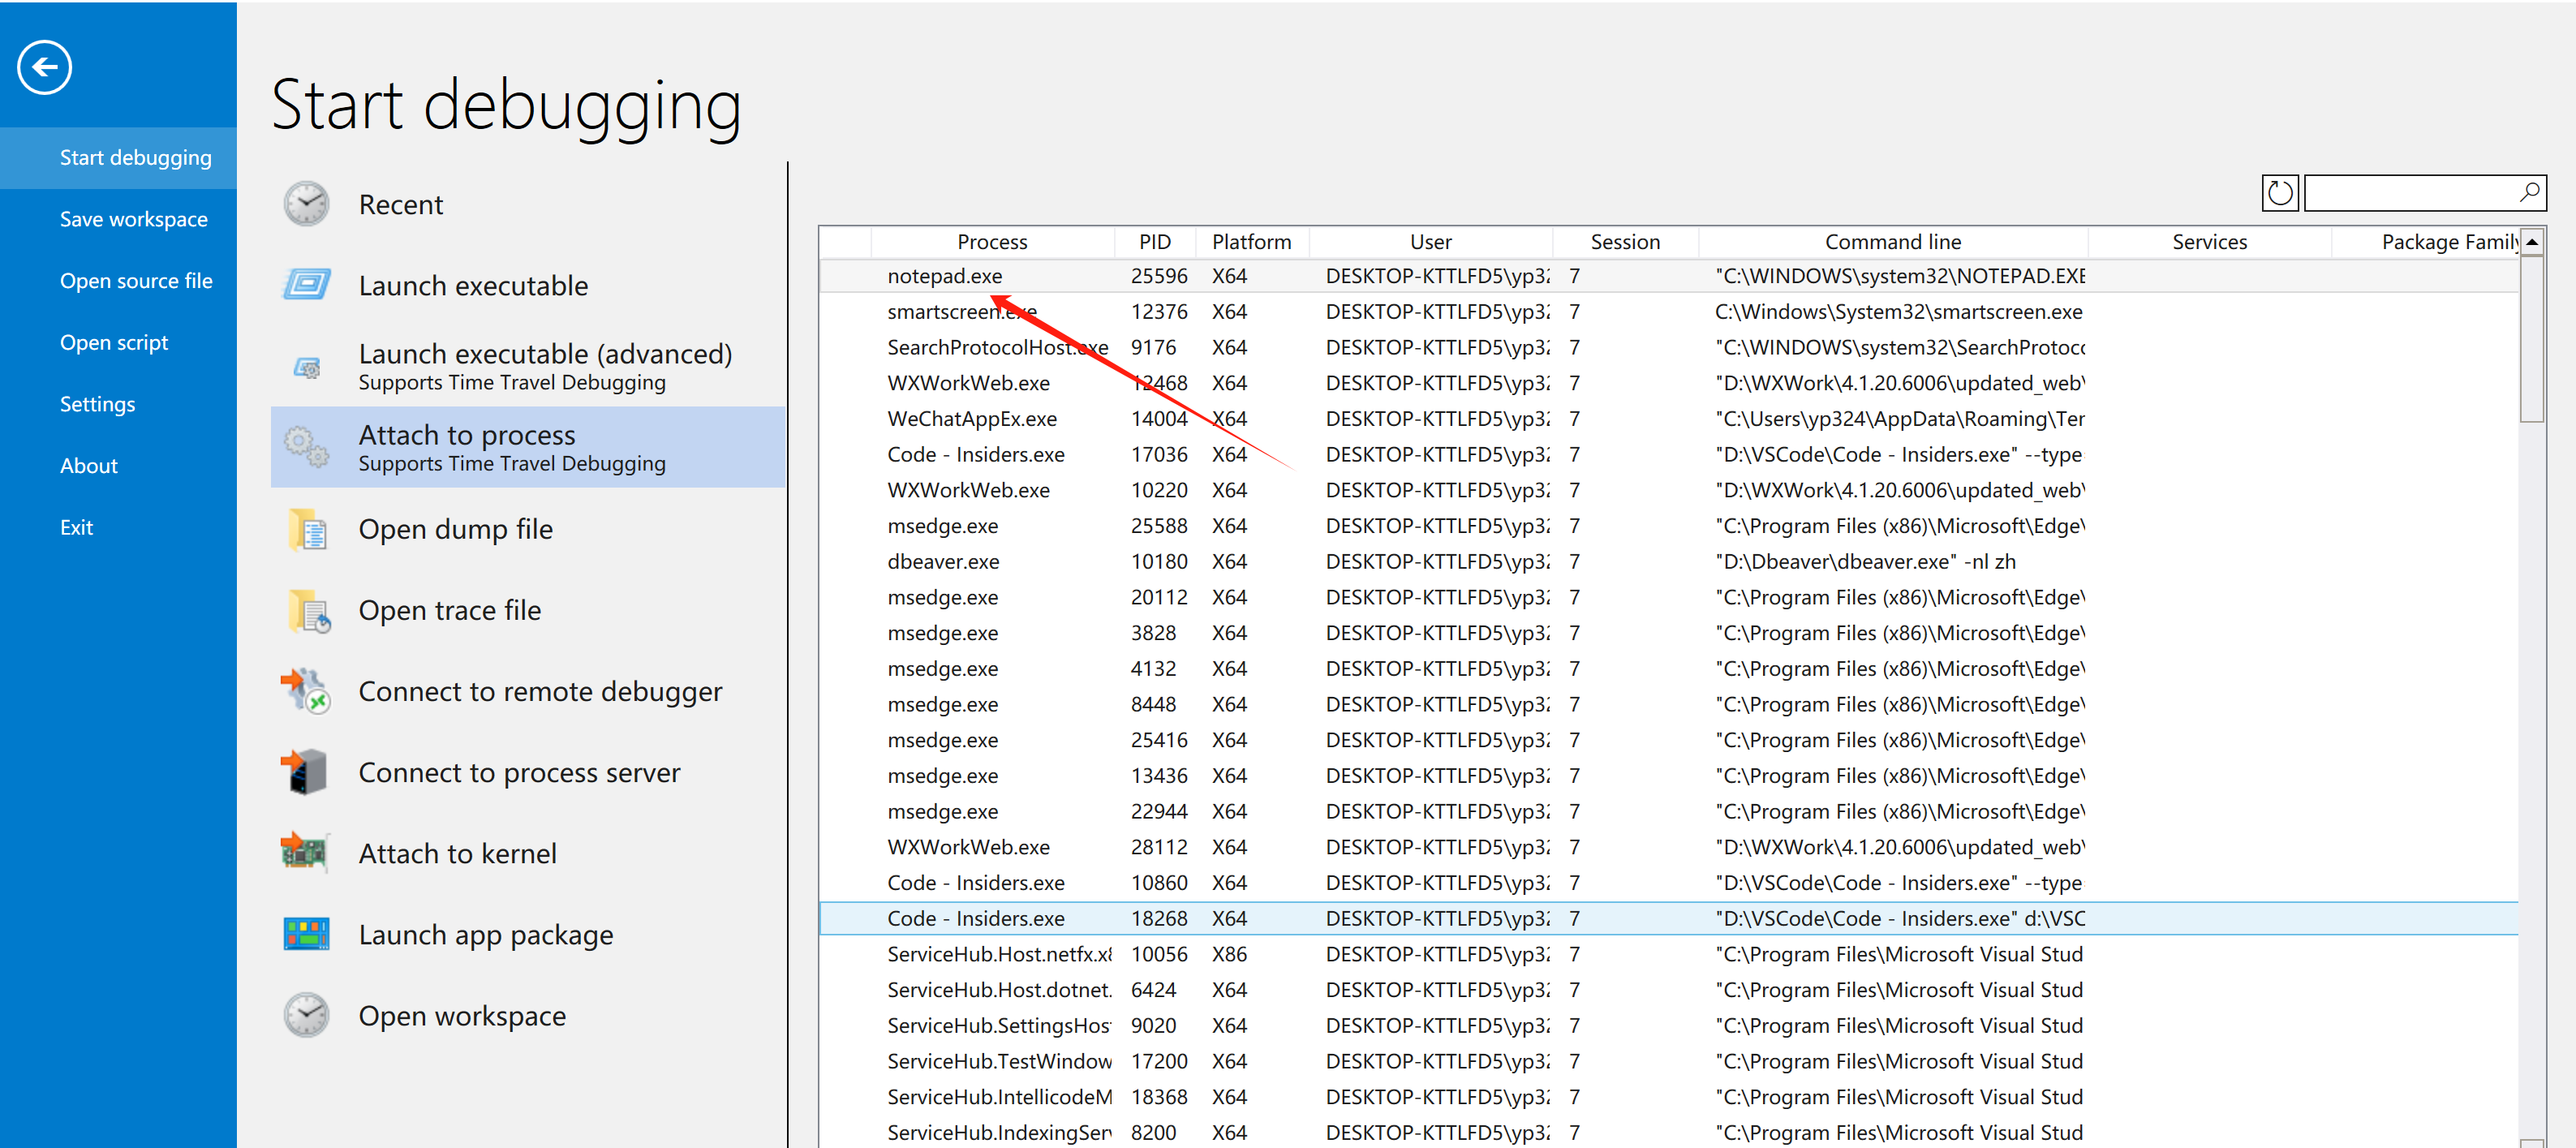
Task: Select ServiceHub.IndexingSer process row
Action: 1669,1133
